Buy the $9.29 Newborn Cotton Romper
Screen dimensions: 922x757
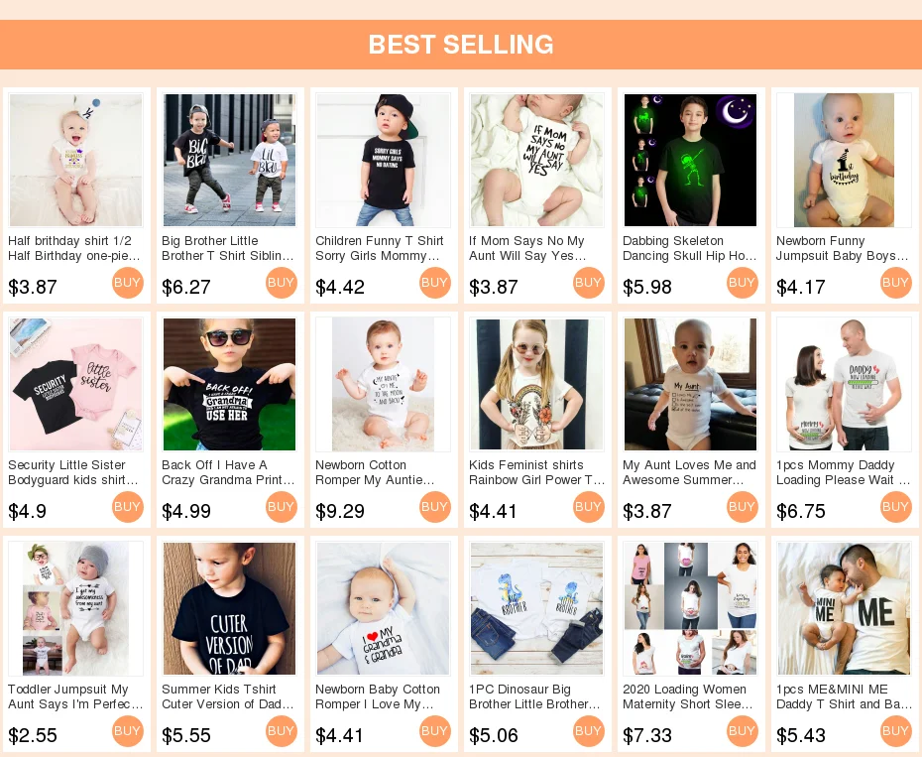click(x=434, y=507)
